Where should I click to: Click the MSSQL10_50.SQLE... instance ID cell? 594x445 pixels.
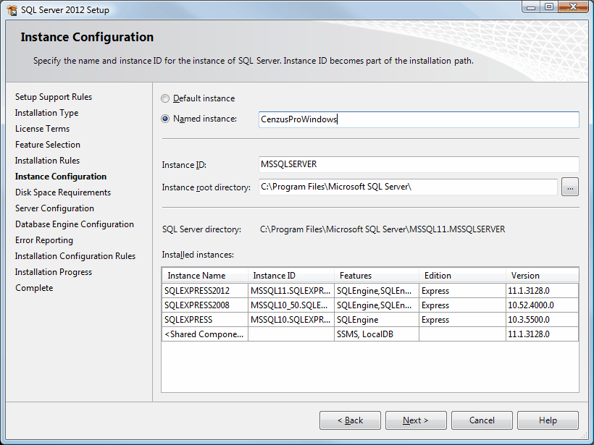(291, 305)
